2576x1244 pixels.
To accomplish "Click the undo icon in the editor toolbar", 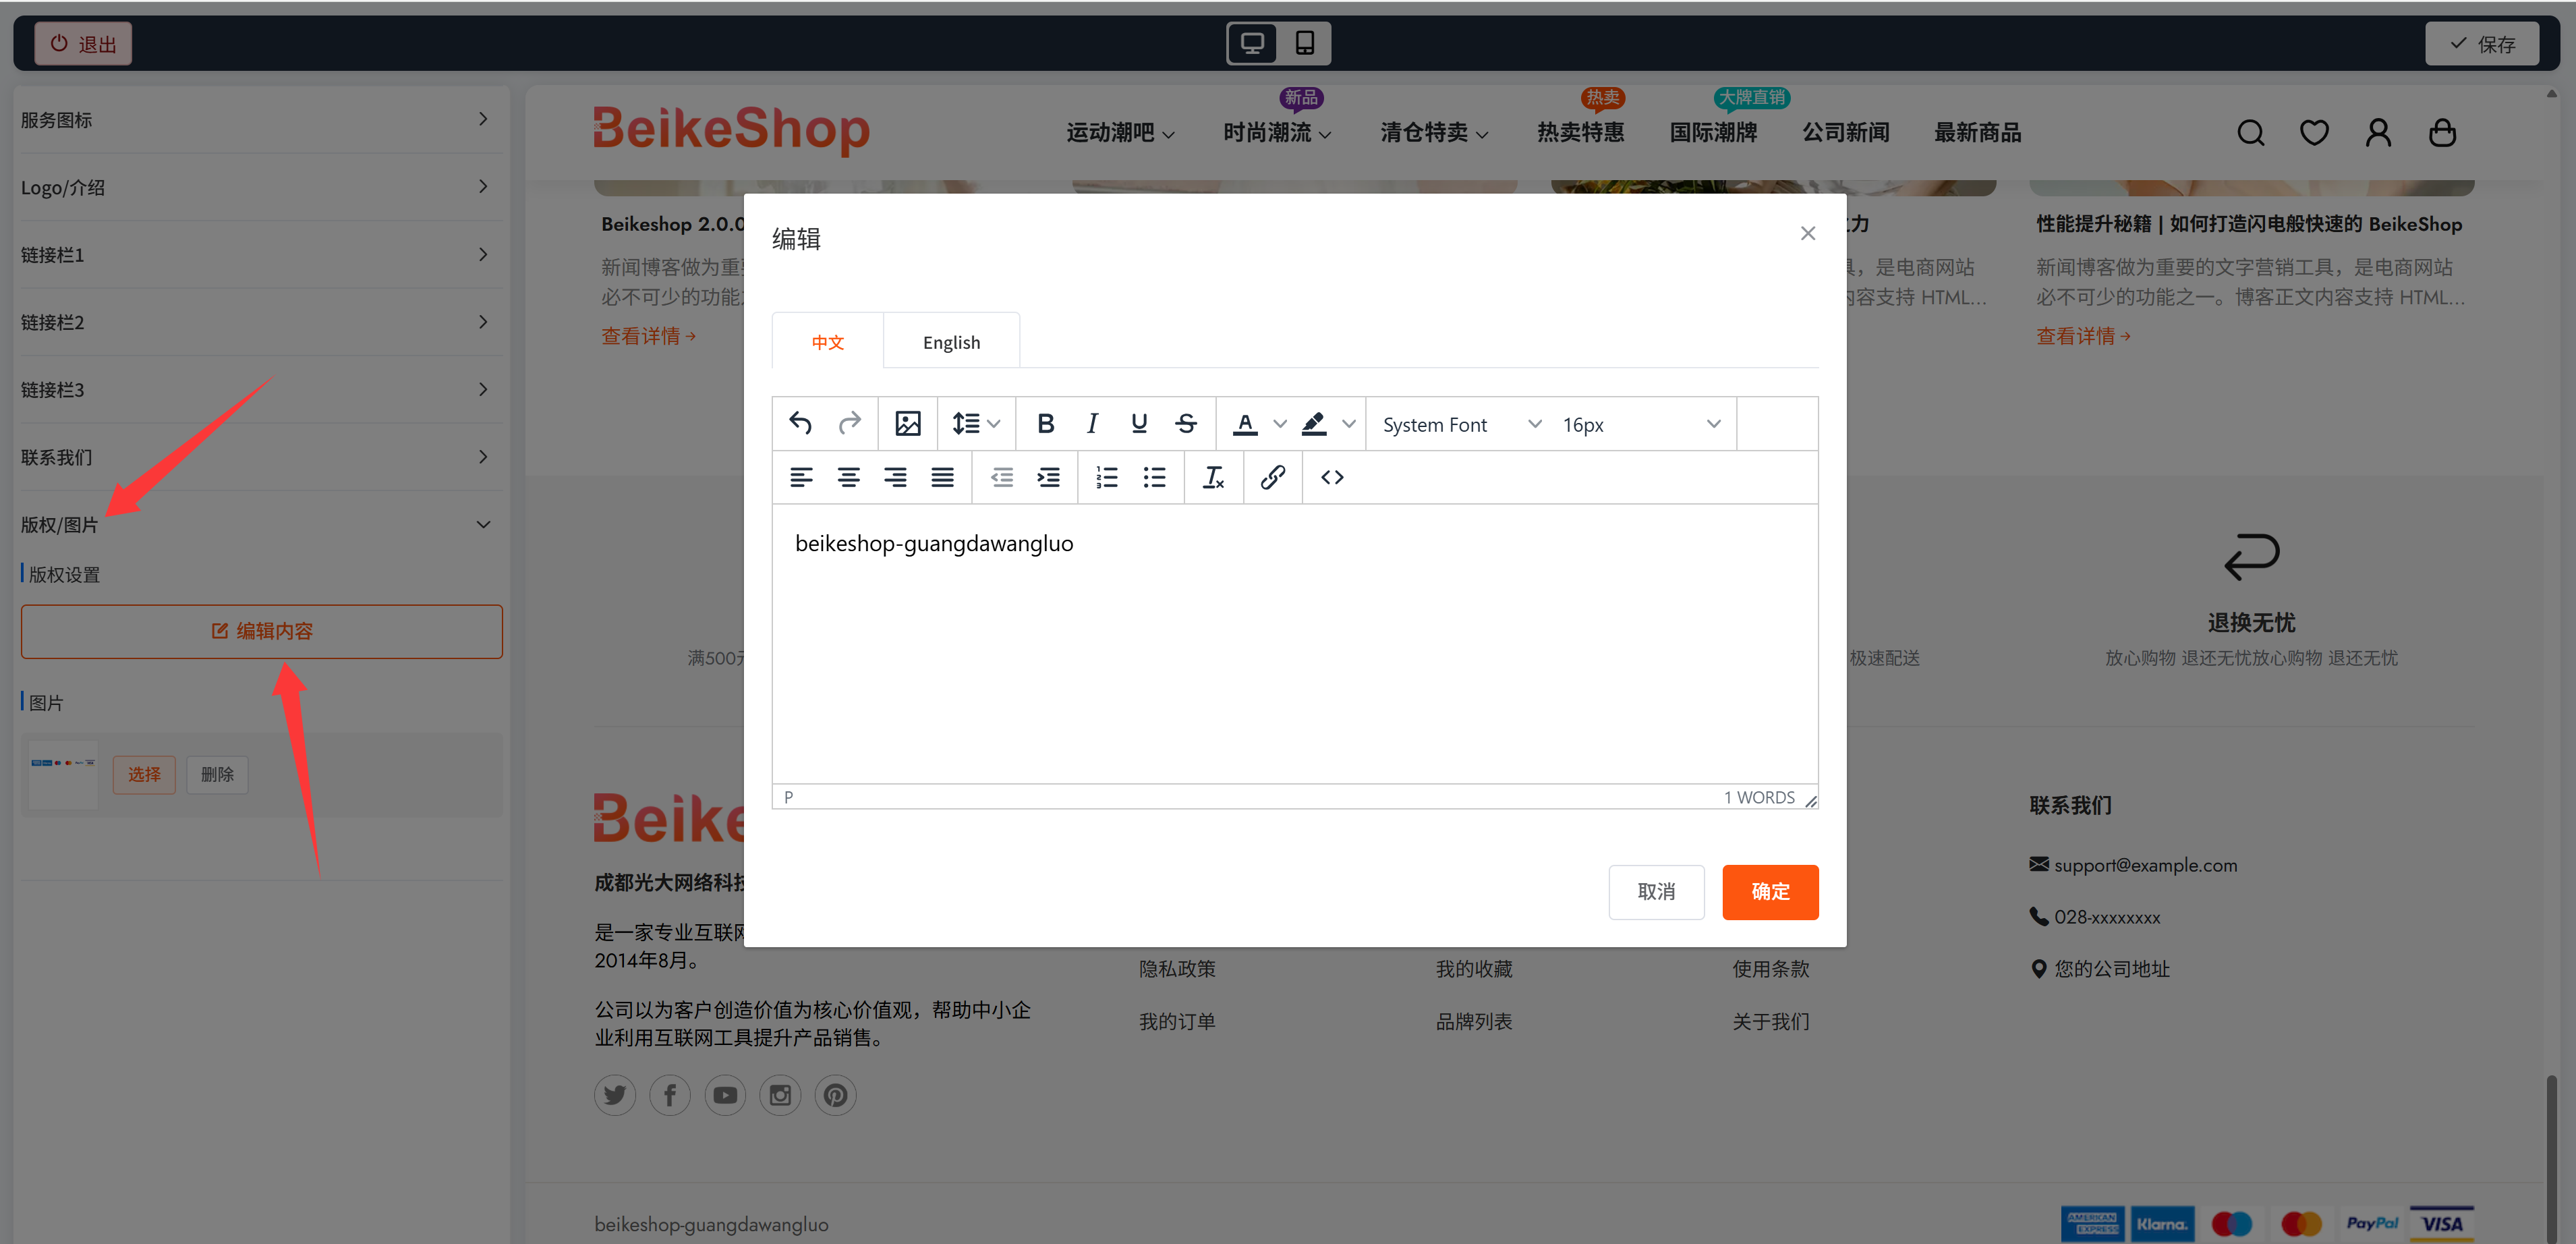I will pos(800,423).
